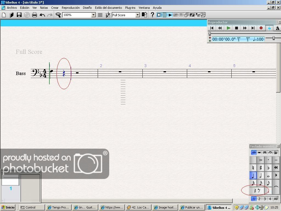Image resolution: width=281 pixels, height=211 pixels.
Task: Select the rests and more notes keypad tab
Action: 259,153
